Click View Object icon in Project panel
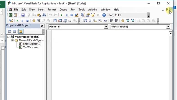The height and width of the screenshot is (100, 177). click(14, 31)
